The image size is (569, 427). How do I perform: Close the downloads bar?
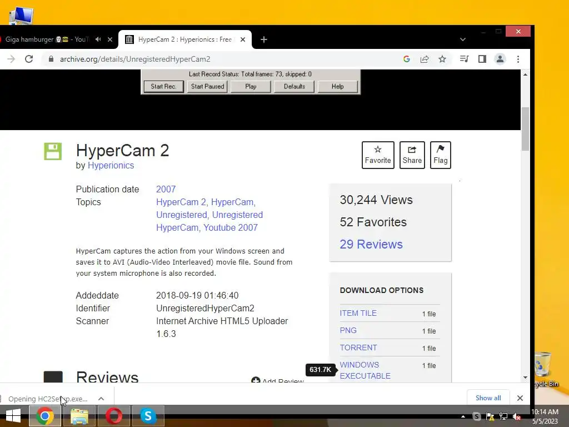point(520,398)
